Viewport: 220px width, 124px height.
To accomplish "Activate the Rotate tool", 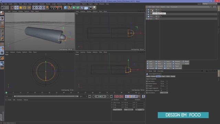I will click(25, 8).
